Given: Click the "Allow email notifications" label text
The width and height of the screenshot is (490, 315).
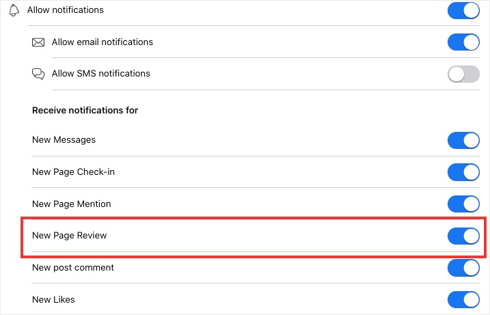Looking at the screenshot, I should coord(103,42).
